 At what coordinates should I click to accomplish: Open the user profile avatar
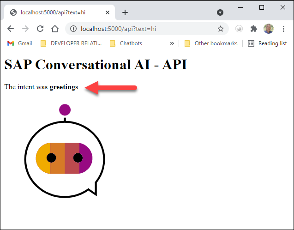coord(269,29)
